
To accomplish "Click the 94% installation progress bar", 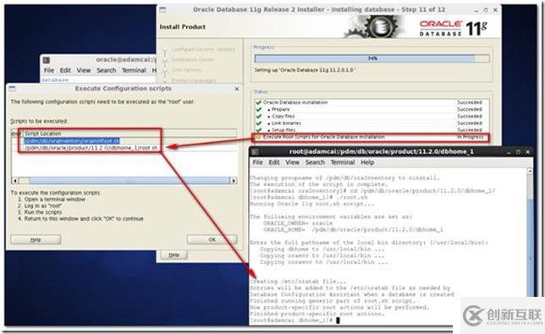I will (372, 58).
